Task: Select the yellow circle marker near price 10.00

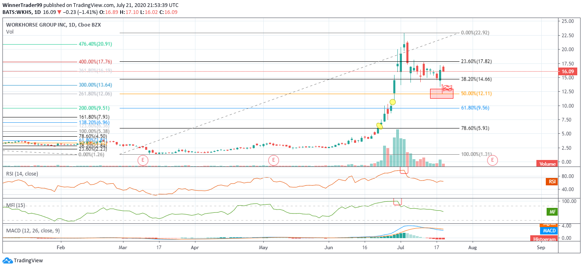Action: (392, 102)
